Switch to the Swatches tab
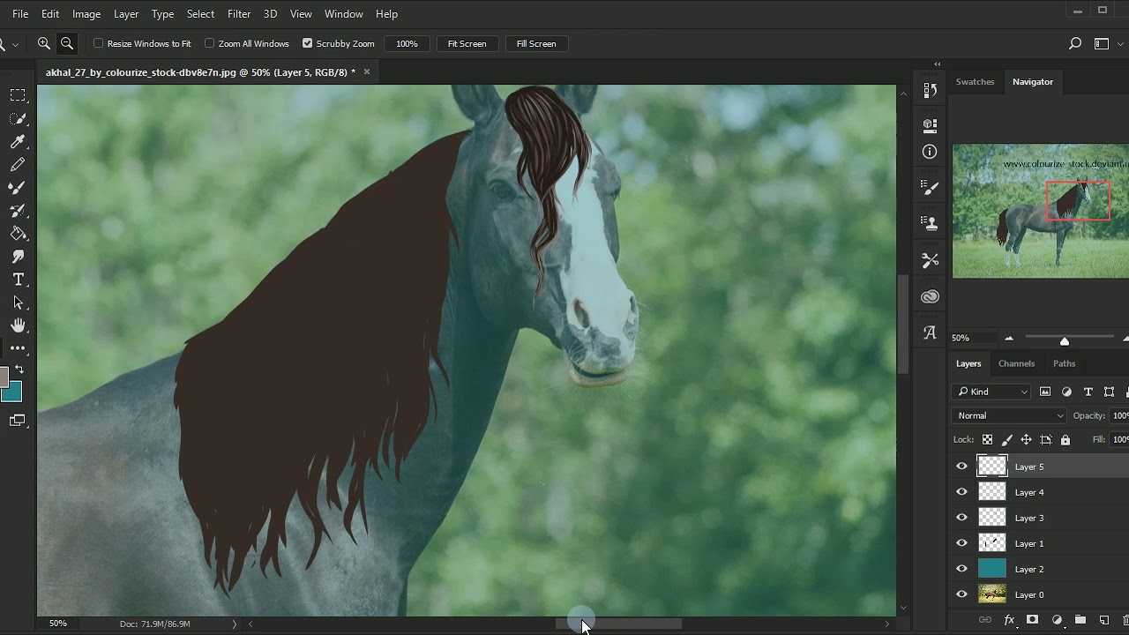Screen dimensions: 1129x635 tap(975, 81)
